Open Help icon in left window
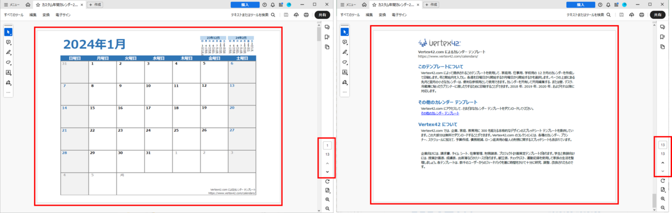The image size is (672, 213). pyautogui.click(x=265, y=4)
